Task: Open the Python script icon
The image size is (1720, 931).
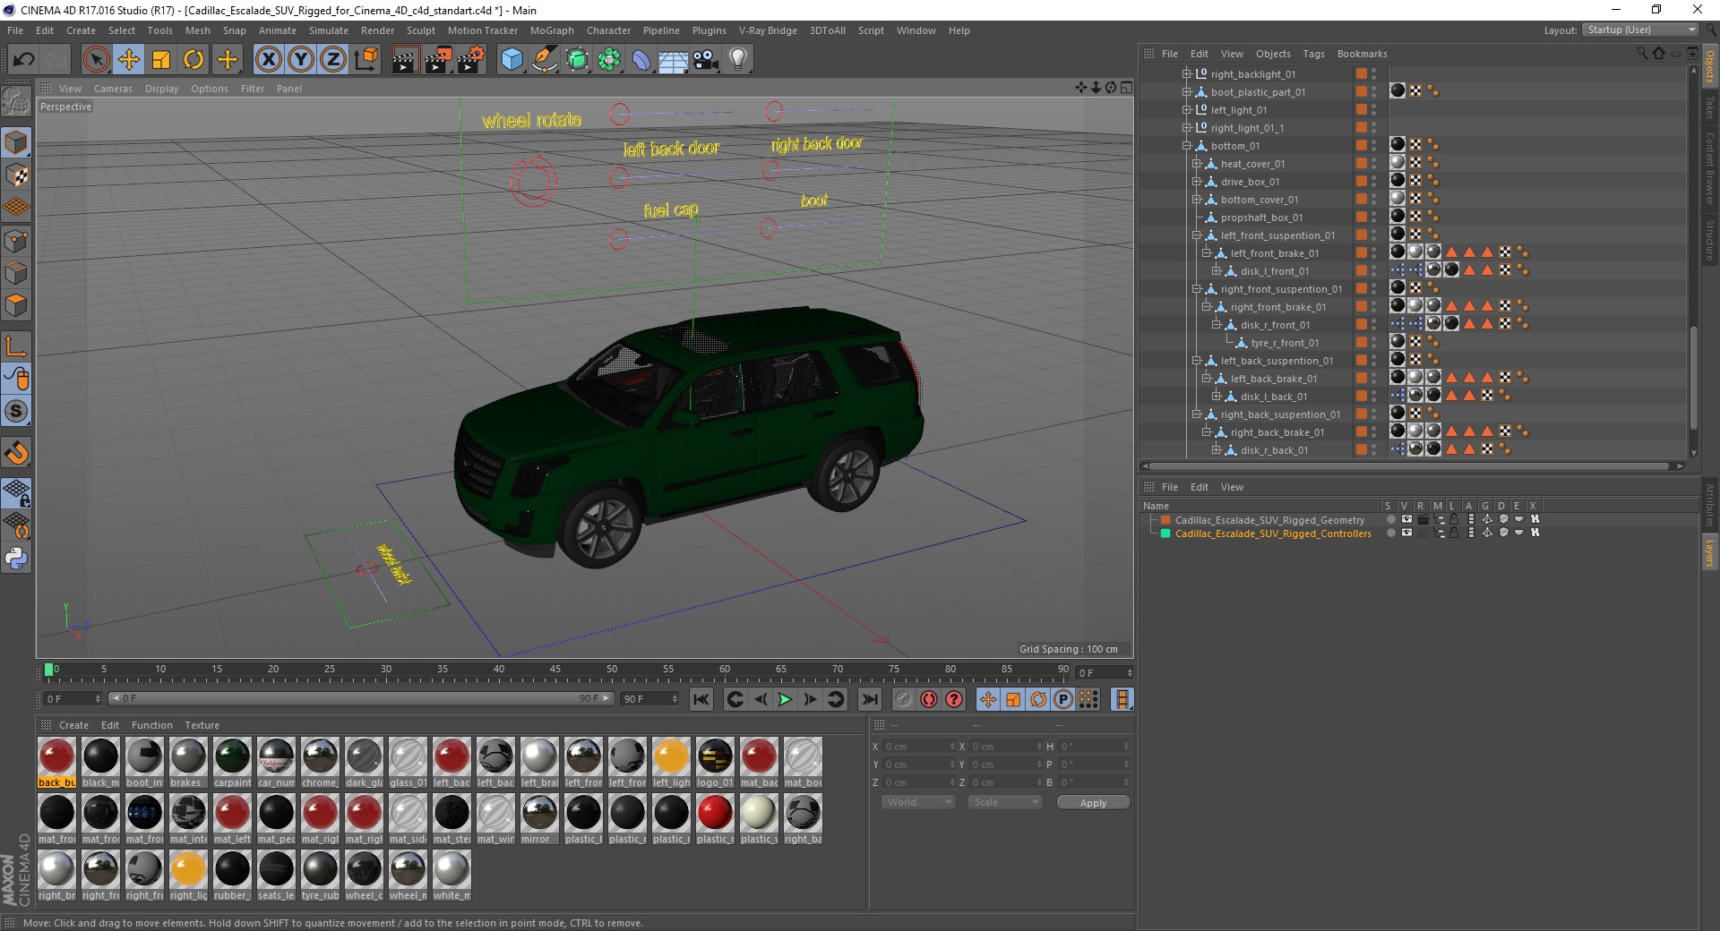Action: [x=16, y=559]
